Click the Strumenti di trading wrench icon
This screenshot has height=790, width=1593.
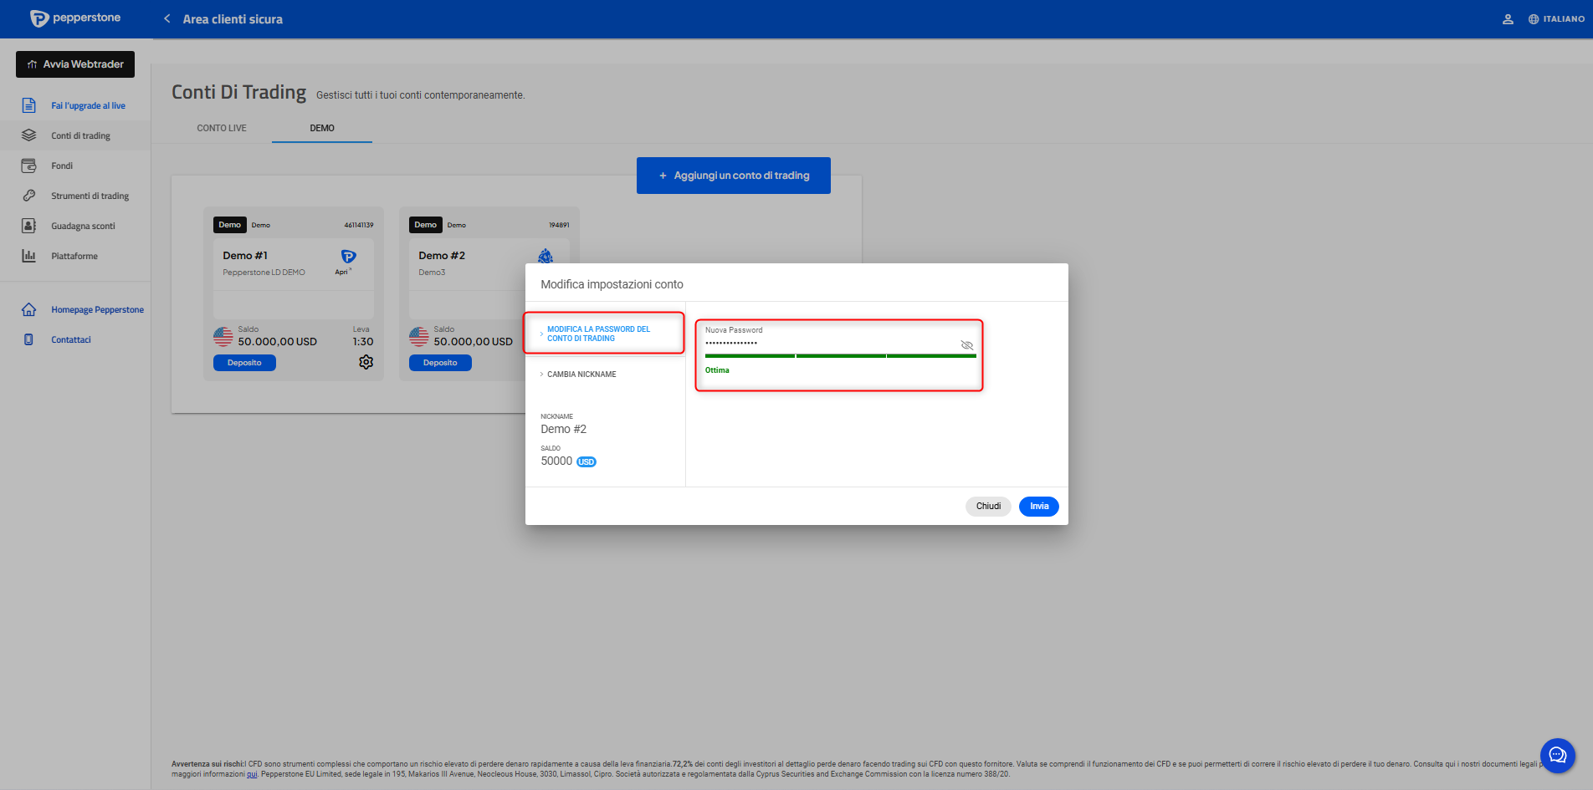click(29, 196)
